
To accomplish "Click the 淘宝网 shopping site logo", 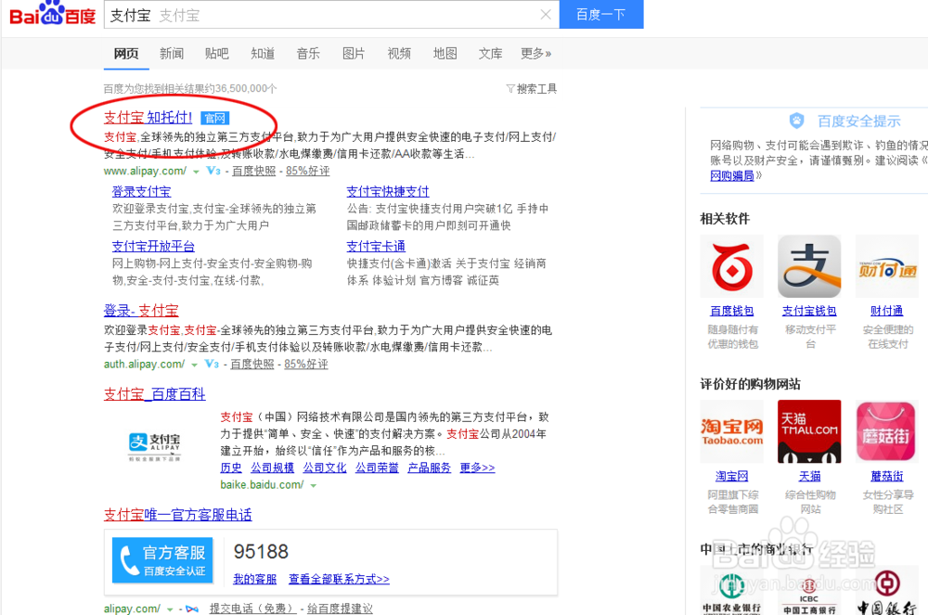I will (x=732, y=430).
